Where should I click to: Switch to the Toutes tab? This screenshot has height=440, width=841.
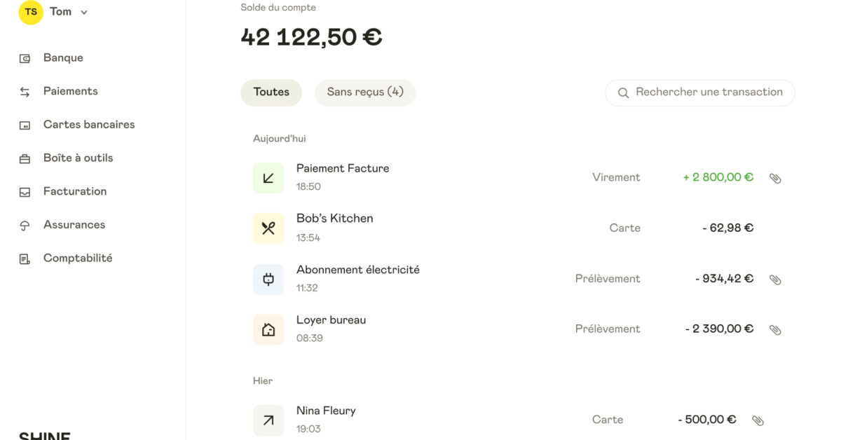pyautogui.click(x=271, y=92)
